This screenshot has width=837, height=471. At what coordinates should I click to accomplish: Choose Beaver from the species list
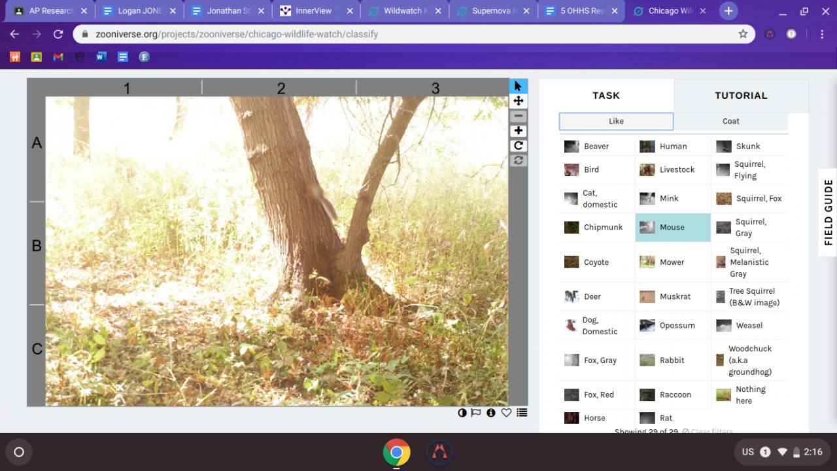(x=597, y=147)
